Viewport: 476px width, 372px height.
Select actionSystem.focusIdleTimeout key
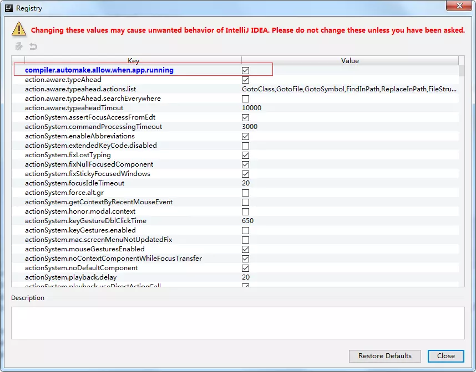click(x=75, y=183)
